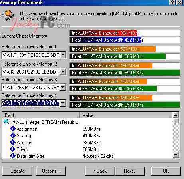Select the Assignment row text

(x=28, y=129)
